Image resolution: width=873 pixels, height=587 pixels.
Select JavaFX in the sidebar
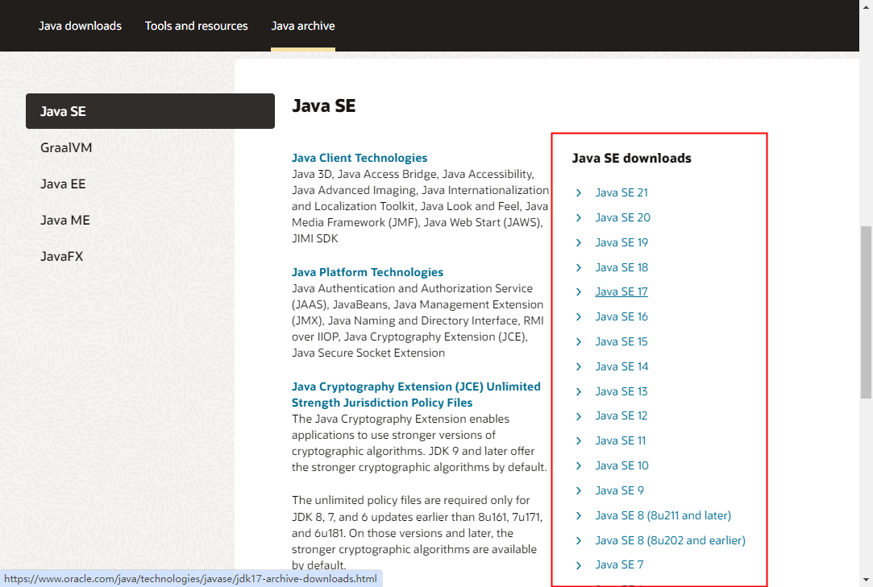(62, 257)
